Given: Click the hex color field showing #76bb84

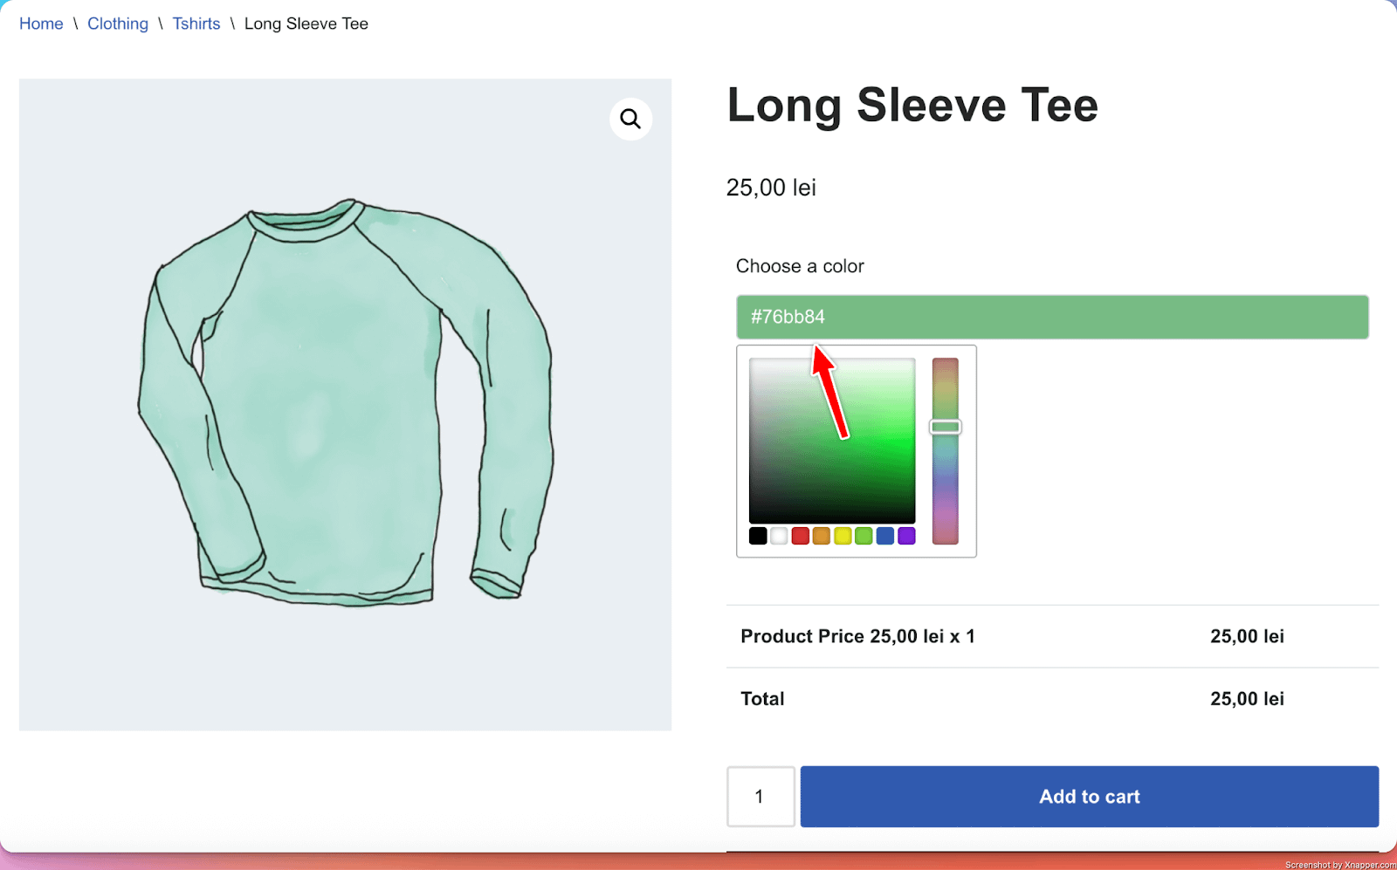Looking at the screenshot, I should click(1051, 317).
